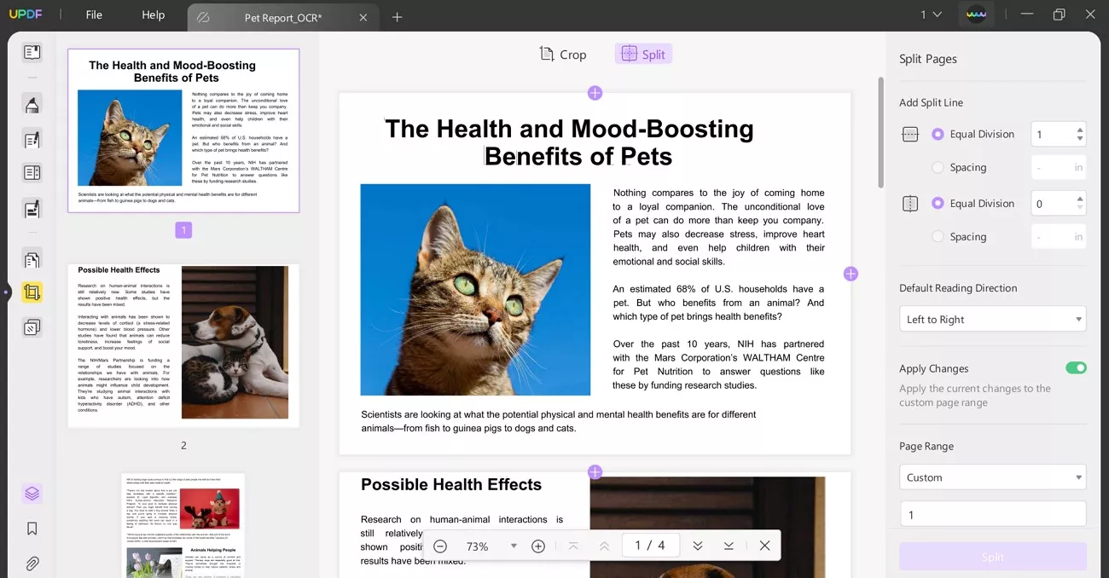Open the Page Range Custom dropdown
Screen dimensions: 1109x578
[992, 477]
